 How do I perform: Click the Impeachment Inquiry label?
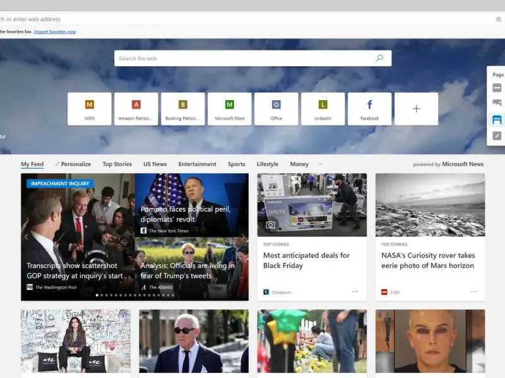[60, 183]
